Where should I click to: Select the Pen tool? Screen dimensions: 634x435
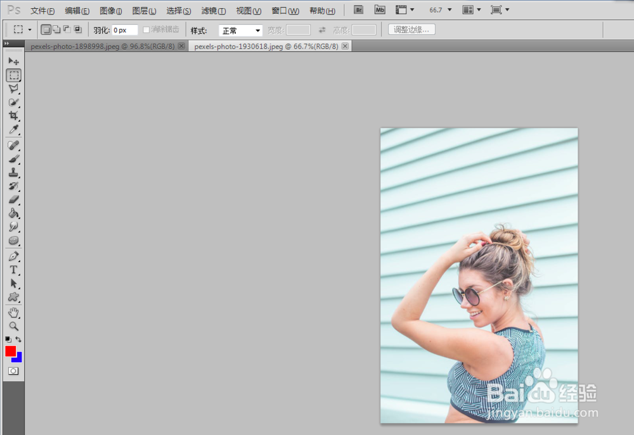click(14, 256)
